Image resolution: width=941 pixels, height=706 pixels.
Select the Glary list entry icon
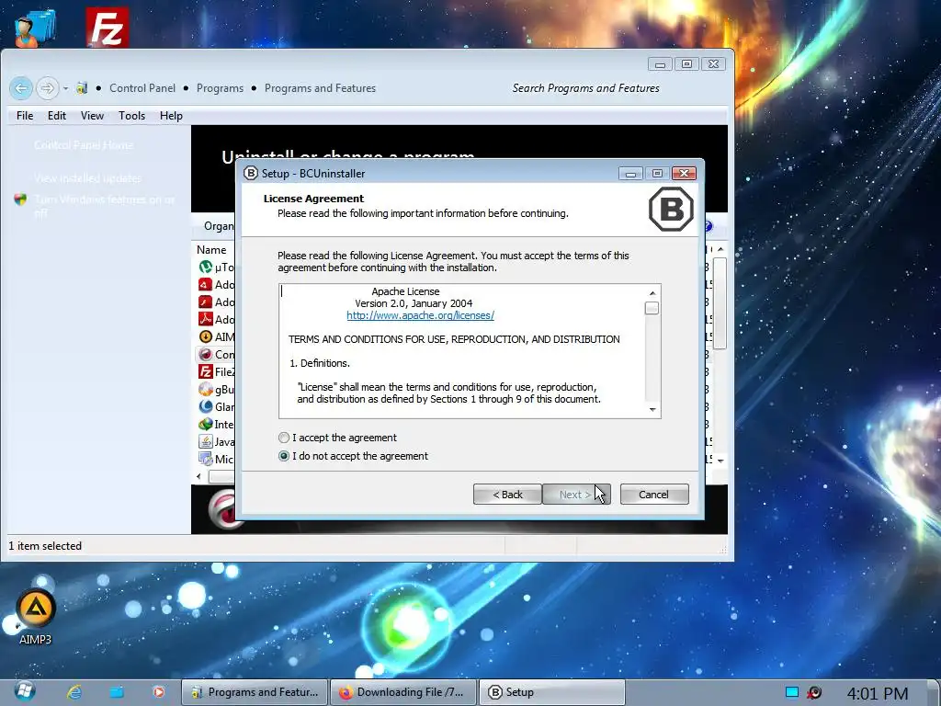(205, 406)
